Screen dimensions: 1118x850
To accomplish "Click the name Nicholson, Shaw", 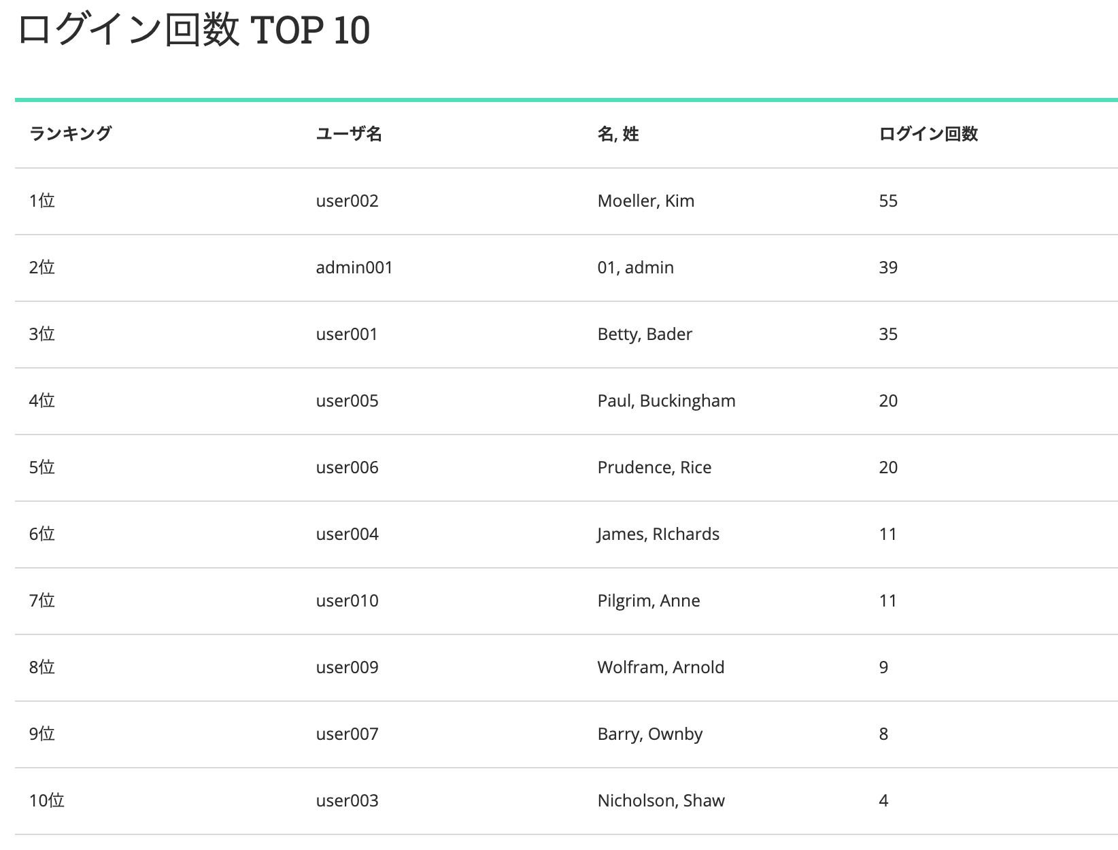I will (x=661, y=801).
